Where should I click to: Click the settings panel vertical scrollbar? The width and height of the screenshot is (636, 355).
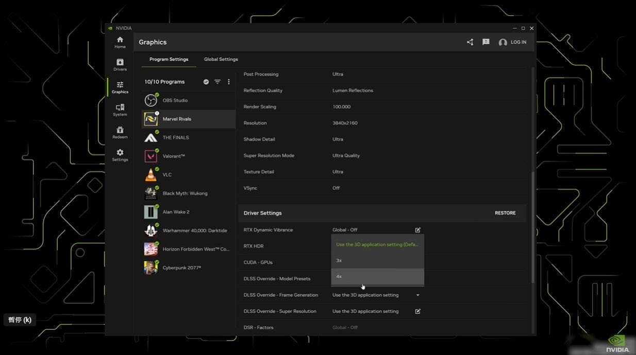533,226
